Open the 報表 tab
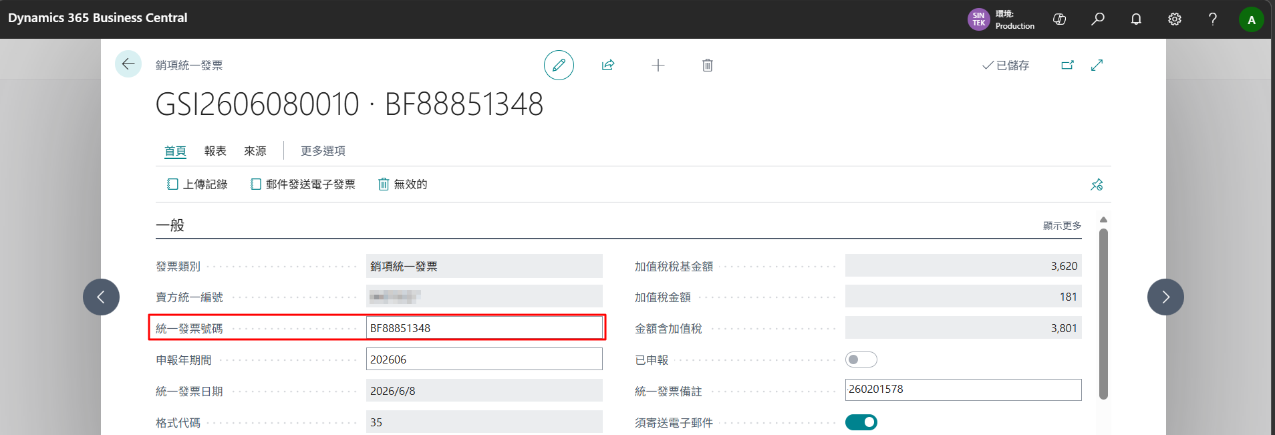The image size is (1275, 435). [215, 151]
